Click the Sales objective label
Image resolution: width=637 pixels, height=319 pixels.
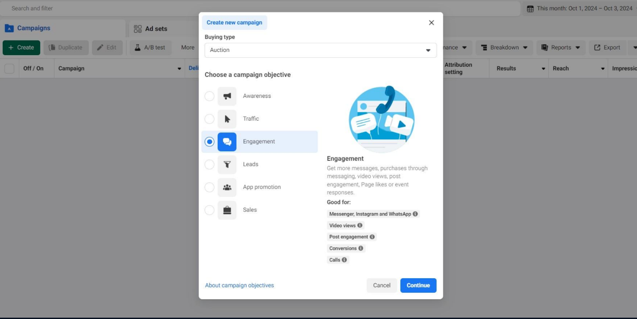250,210
